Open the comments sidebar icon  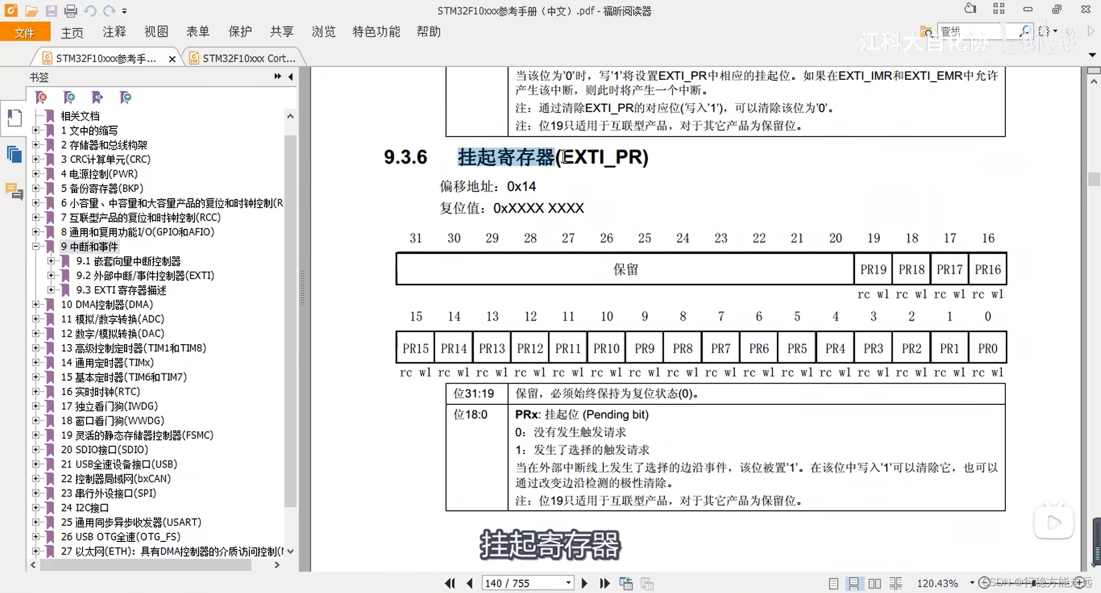pos(14,191)
